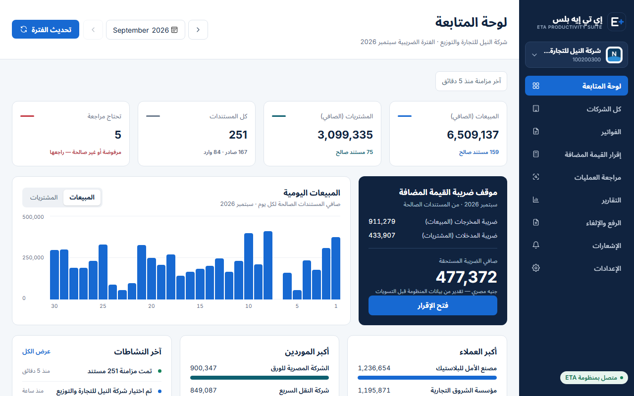Viewport: 634px width, 396px height.
Task: Open the المبيعات (الصافي) card
Action: 448,134
